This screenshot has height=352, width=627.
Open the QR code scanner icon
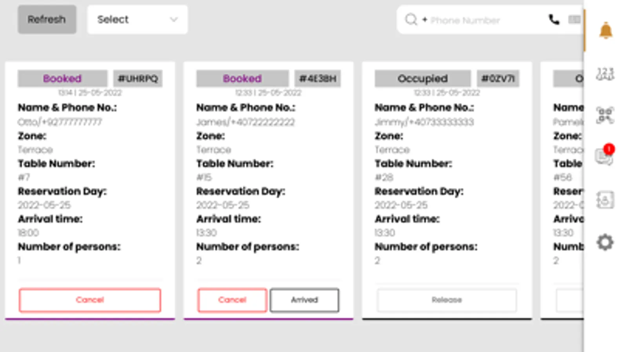click(605, 115)
